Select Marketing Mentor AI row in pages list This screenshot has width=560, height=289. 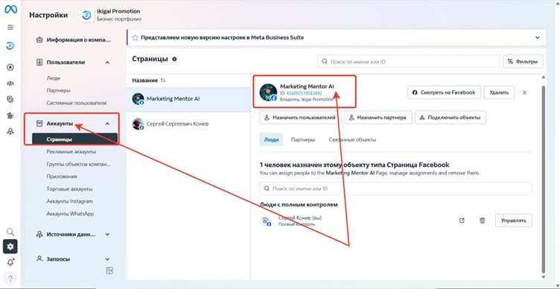188,99
